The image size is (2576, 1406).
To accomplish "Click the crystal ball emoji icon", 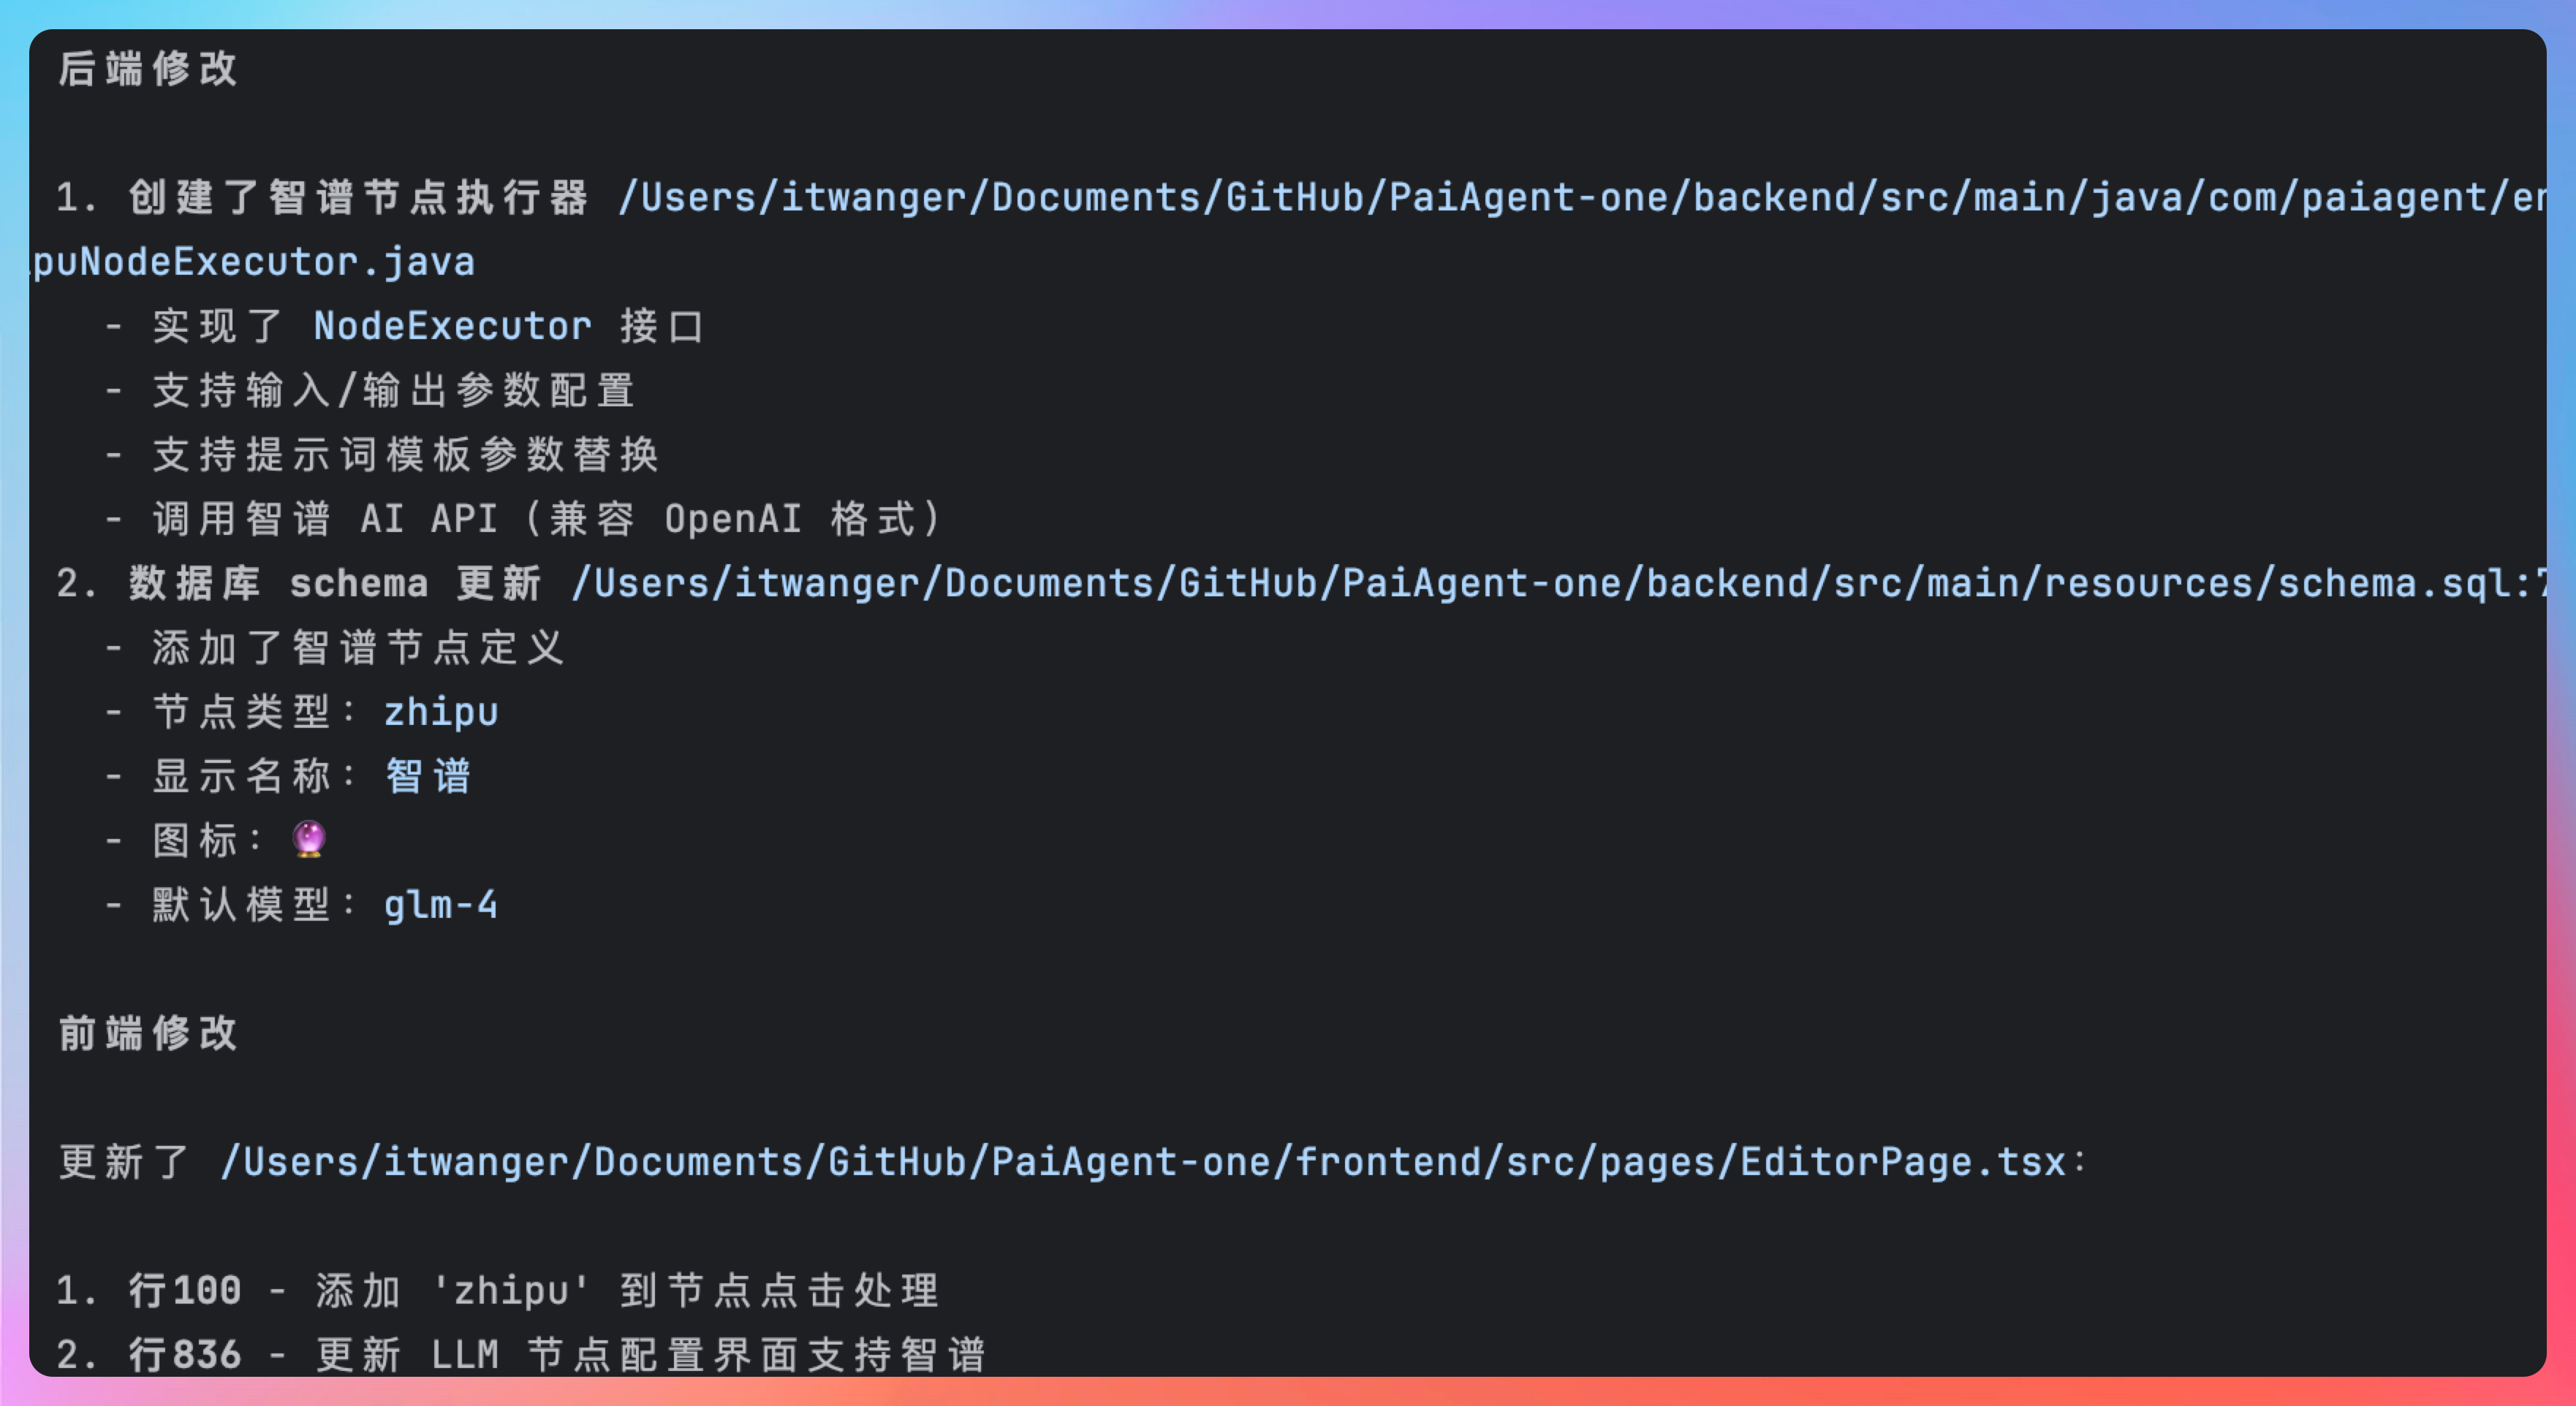I will pos(309,839).
